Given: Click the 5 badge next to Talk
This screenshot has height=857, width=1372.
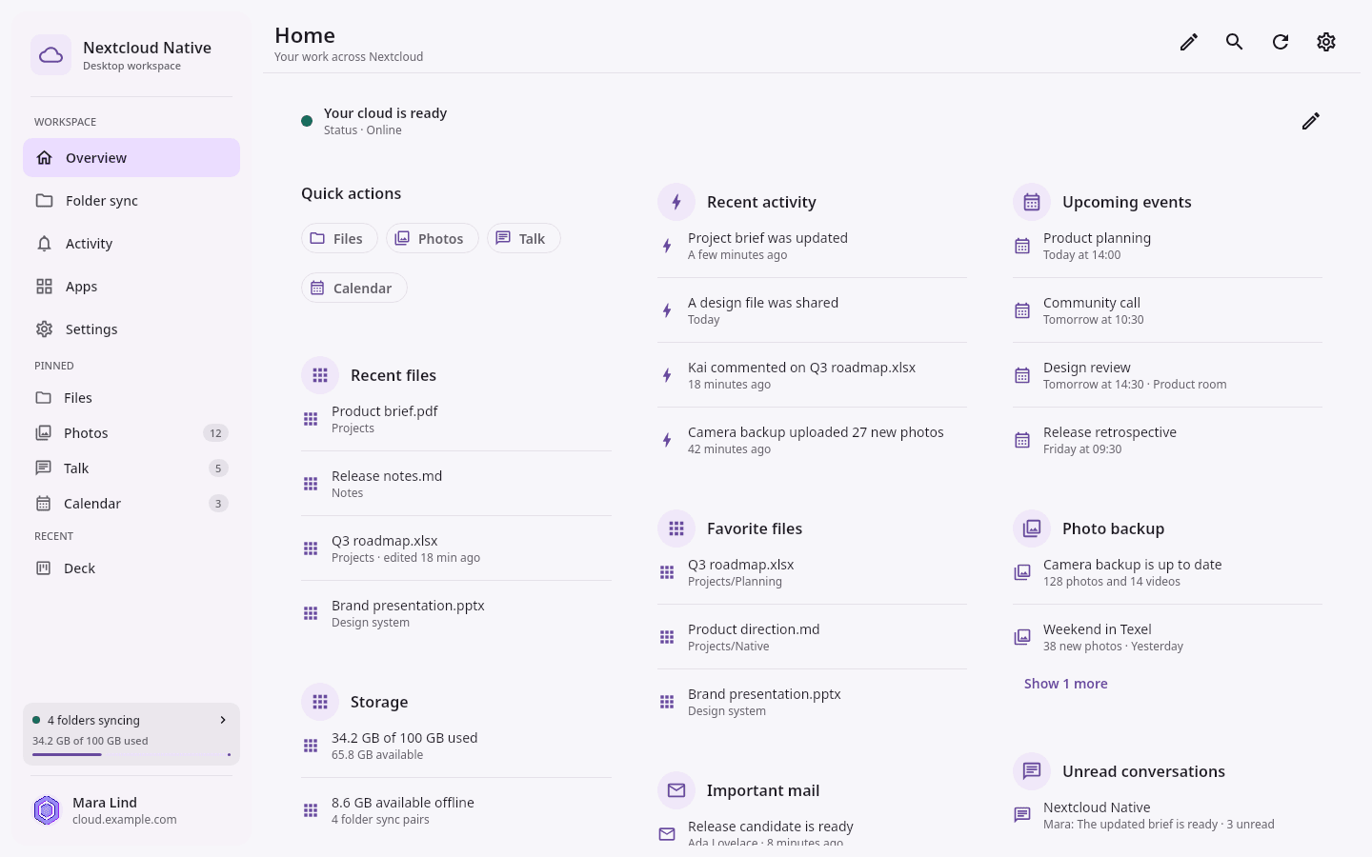Looking at the screenshot, I should tap(218, 468).
